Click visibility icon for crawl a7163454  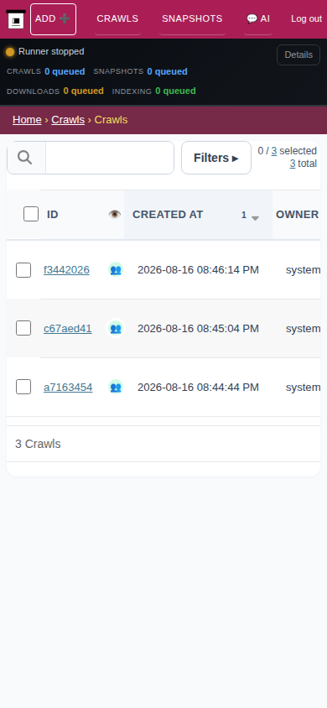(116, 387)
